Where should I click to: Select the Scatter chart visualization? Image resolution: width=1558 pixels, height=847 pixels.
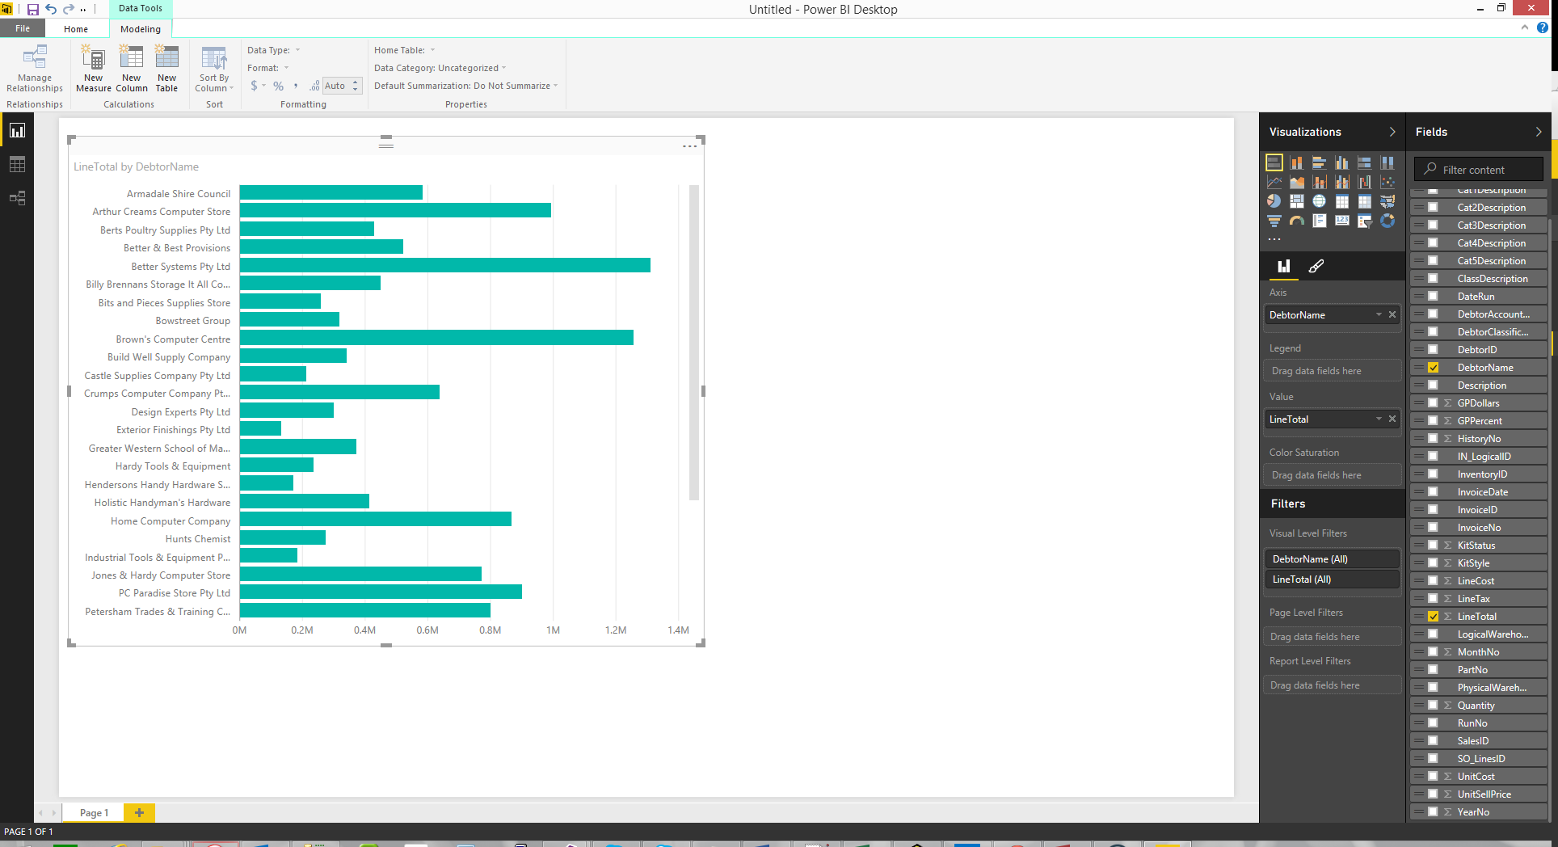(1387, 182)
